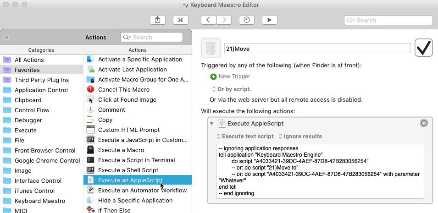Add a New Trigger with green plus

[x=213, y=76]
